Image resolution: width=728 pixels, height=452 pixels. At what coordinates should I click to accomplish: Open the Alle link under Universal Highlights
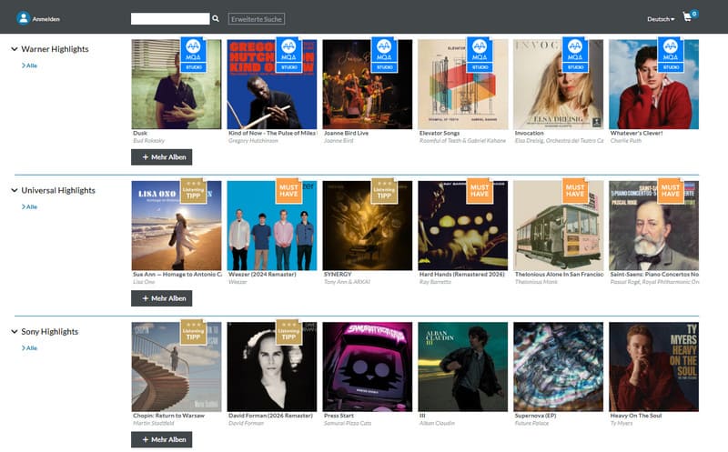[29, 207]
